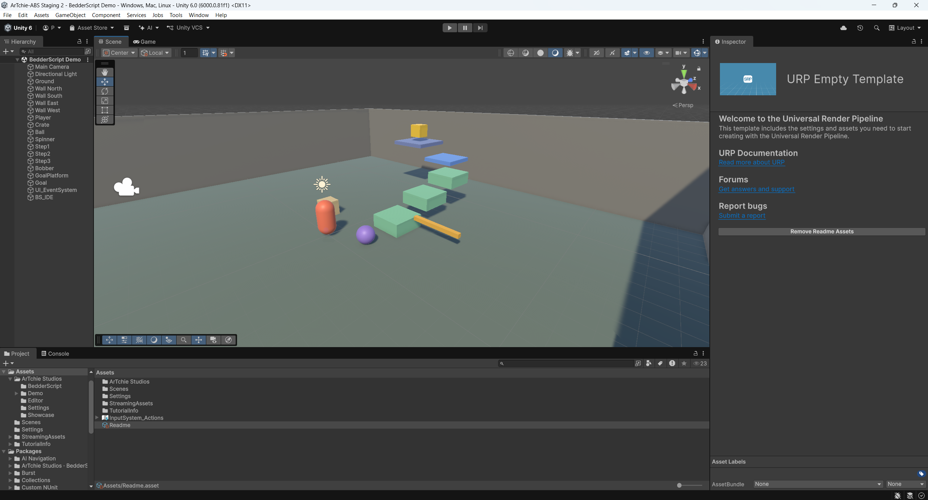Image resolution: width=928 pixels, height=500 pixels.
Task: Click the scene orientation gizmo
Action: tap(684, 83)
